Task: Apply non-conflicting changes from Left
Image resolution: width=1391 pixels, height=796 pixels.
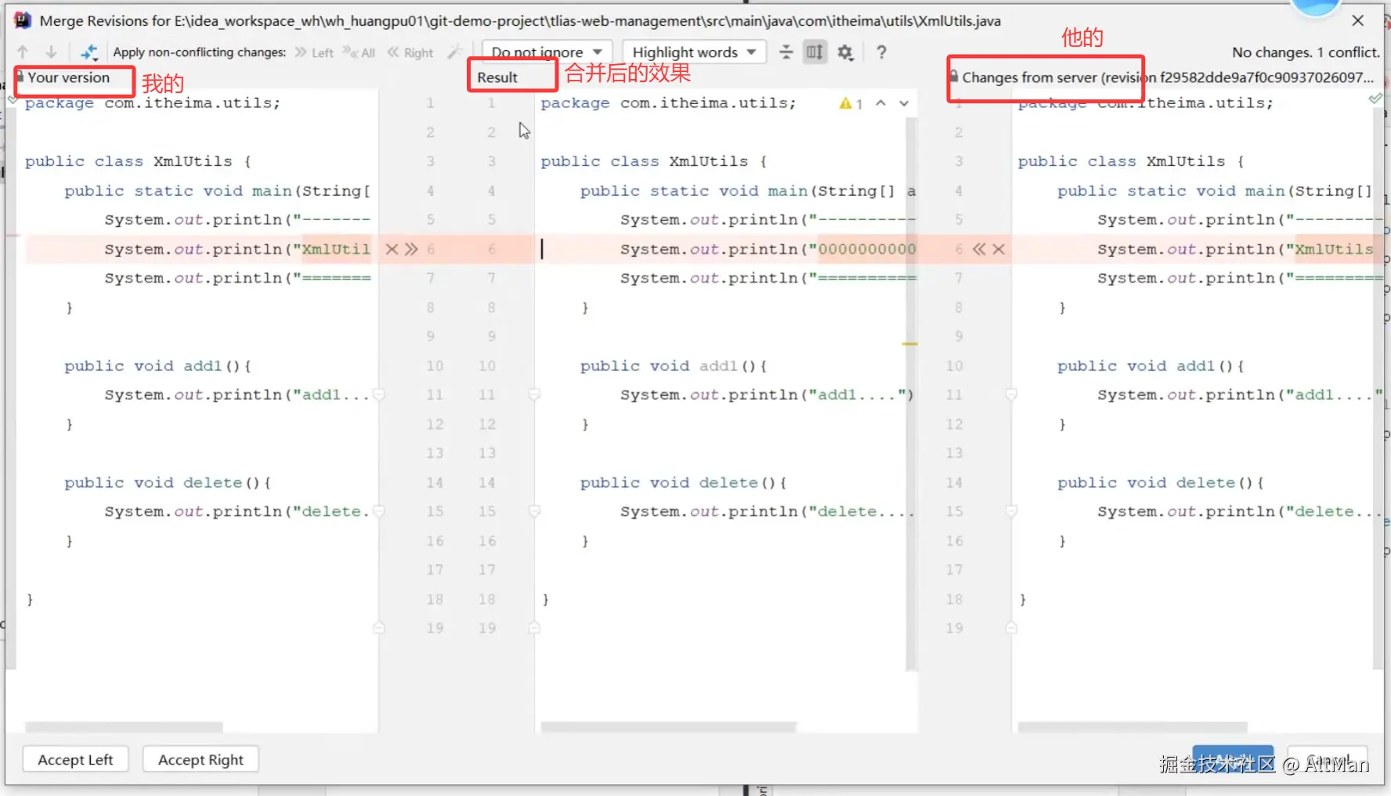Action: [x=315, y=52]
